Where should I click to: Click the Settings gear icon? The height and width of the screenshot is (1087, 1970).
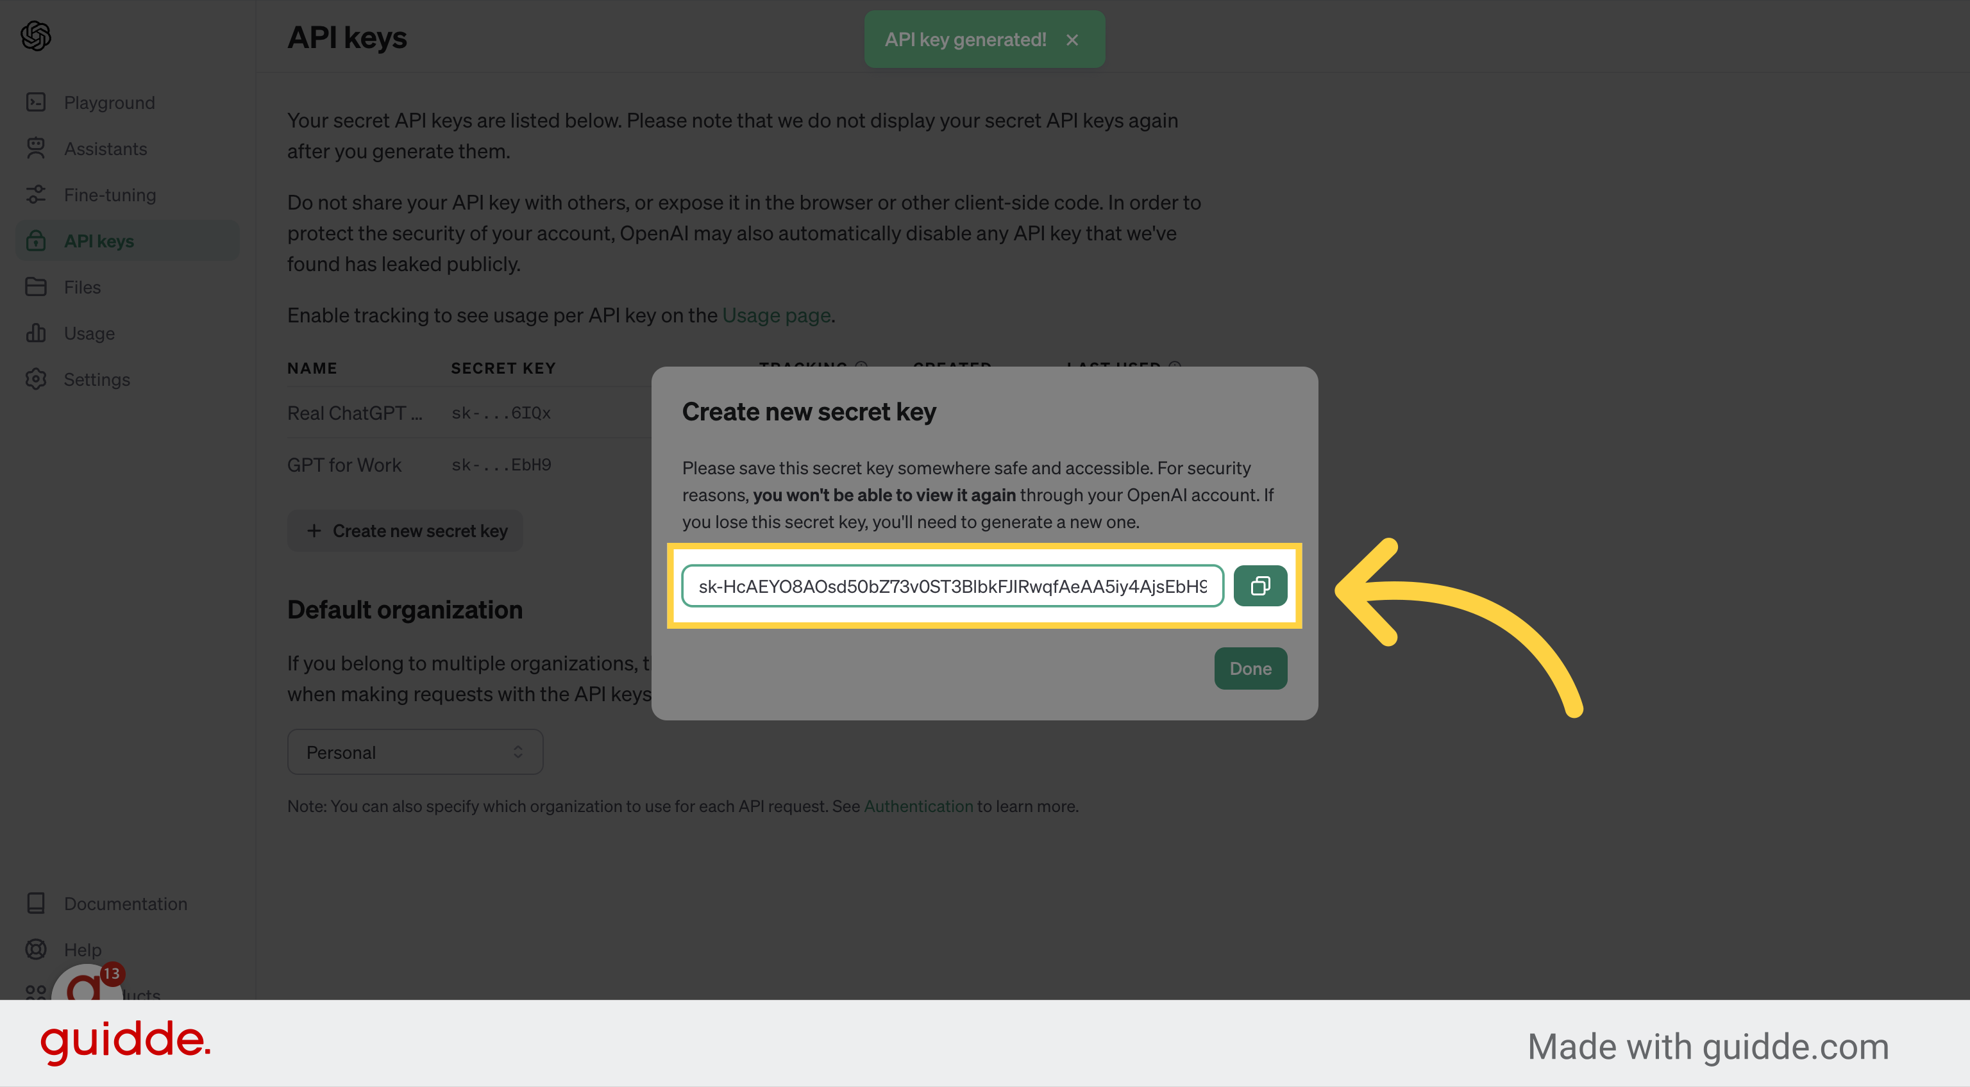click(36, 379)
